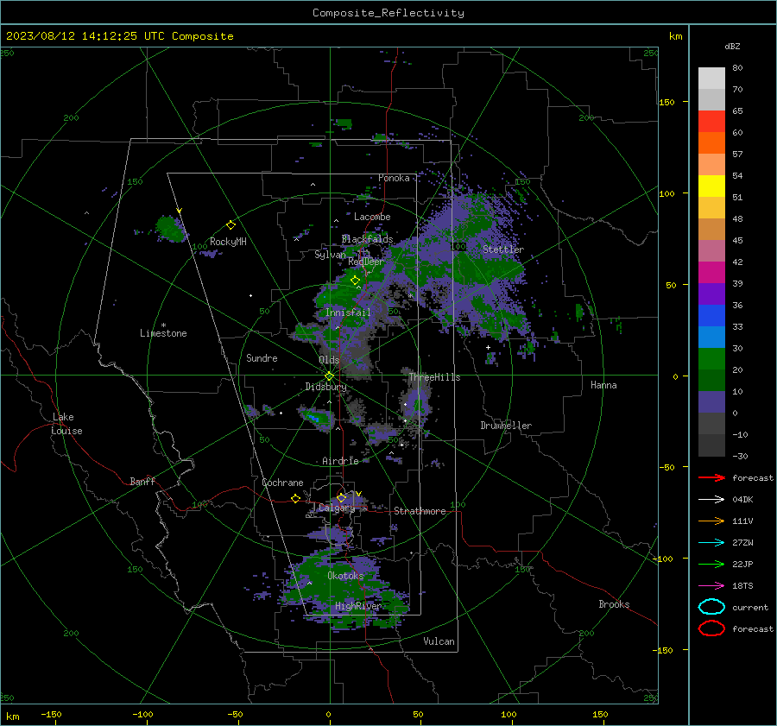Screen dimensions: 777x726
Task: Click the Limestone label
Action: coord(163,333)
